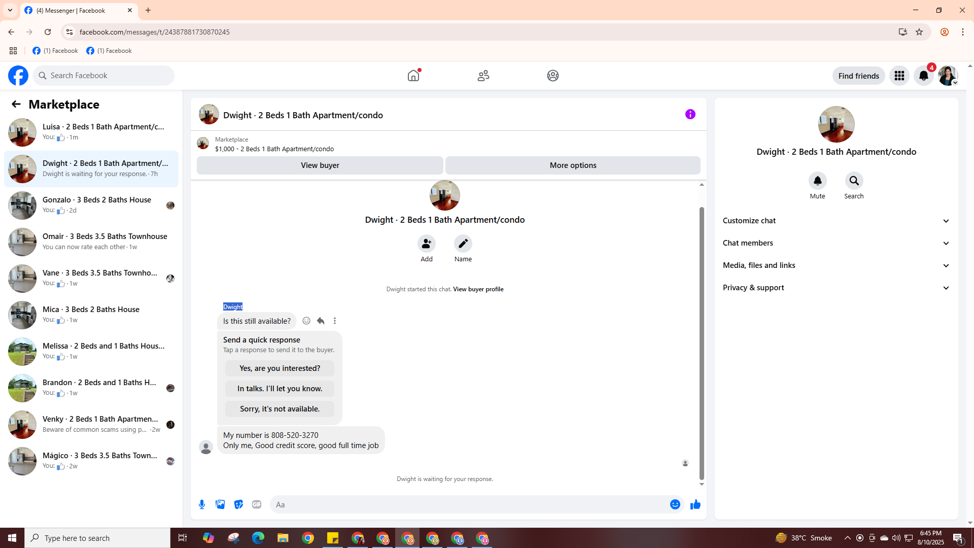974x548 pixels.
Task: Click the voice clip microphone icon
Action: click(202, 504)
